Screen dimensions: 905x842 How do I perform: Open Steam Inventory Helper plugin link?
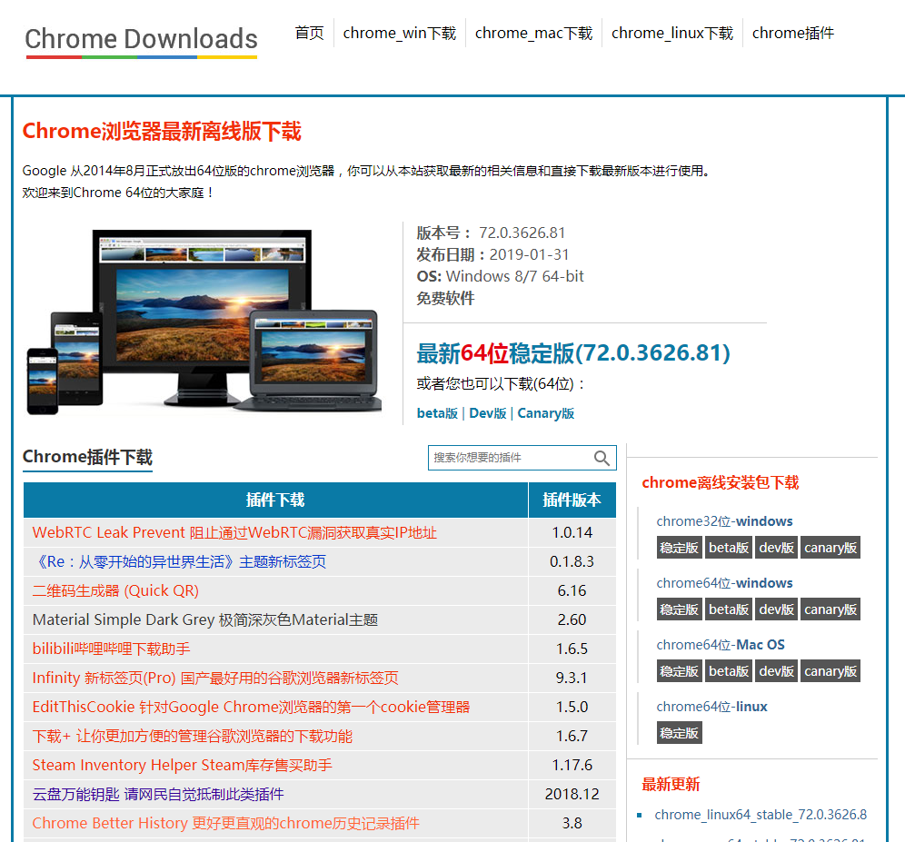tap(183, 765)
